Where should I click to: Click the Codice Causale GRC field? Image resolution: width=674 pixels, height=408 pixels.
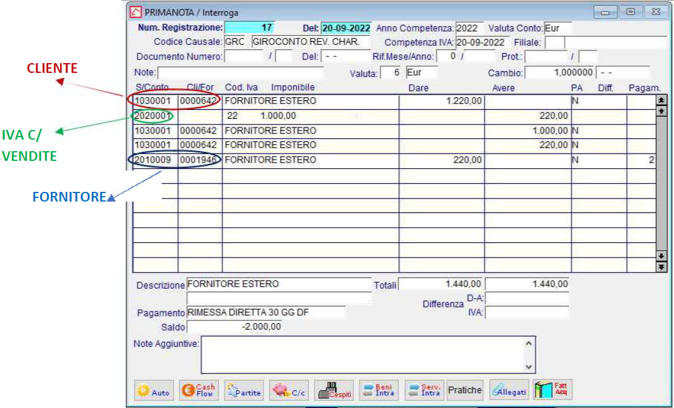click(x=235, y=42)
